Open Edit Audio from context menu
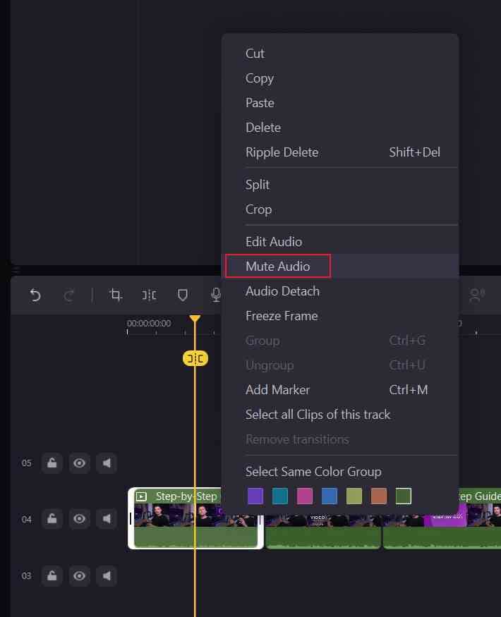Screen dimensions: 501x617 340,242
